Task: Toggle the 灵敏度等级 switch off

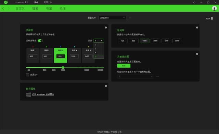Action: pos(40,40)
